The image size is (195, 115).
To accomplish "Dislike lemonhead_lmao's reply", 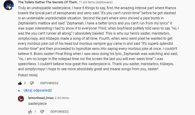I will point(42,112).
